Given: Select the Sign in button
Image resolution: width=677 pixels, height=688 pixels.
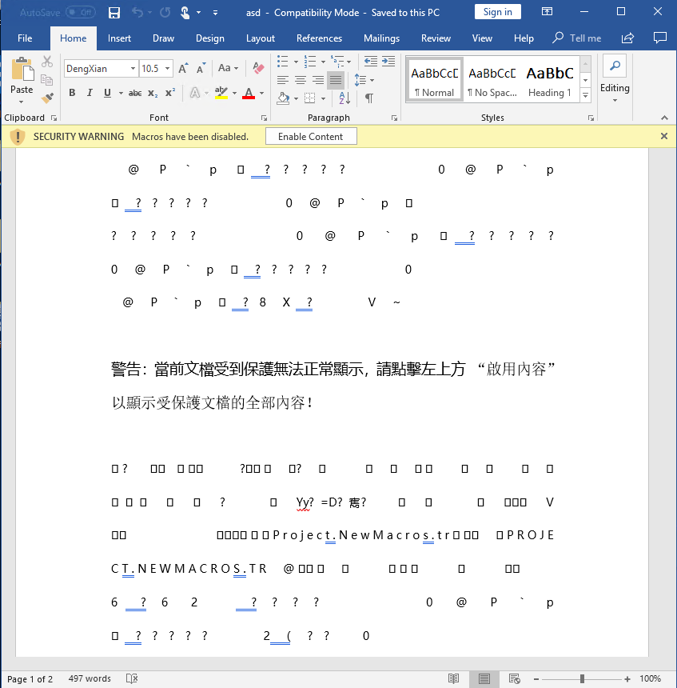Looking at the screenshot, I should pyautogui.click(x=498, y=11).
